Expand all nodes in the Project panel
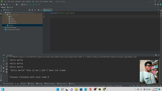This screenshot has height=91, width=162. 32,10
